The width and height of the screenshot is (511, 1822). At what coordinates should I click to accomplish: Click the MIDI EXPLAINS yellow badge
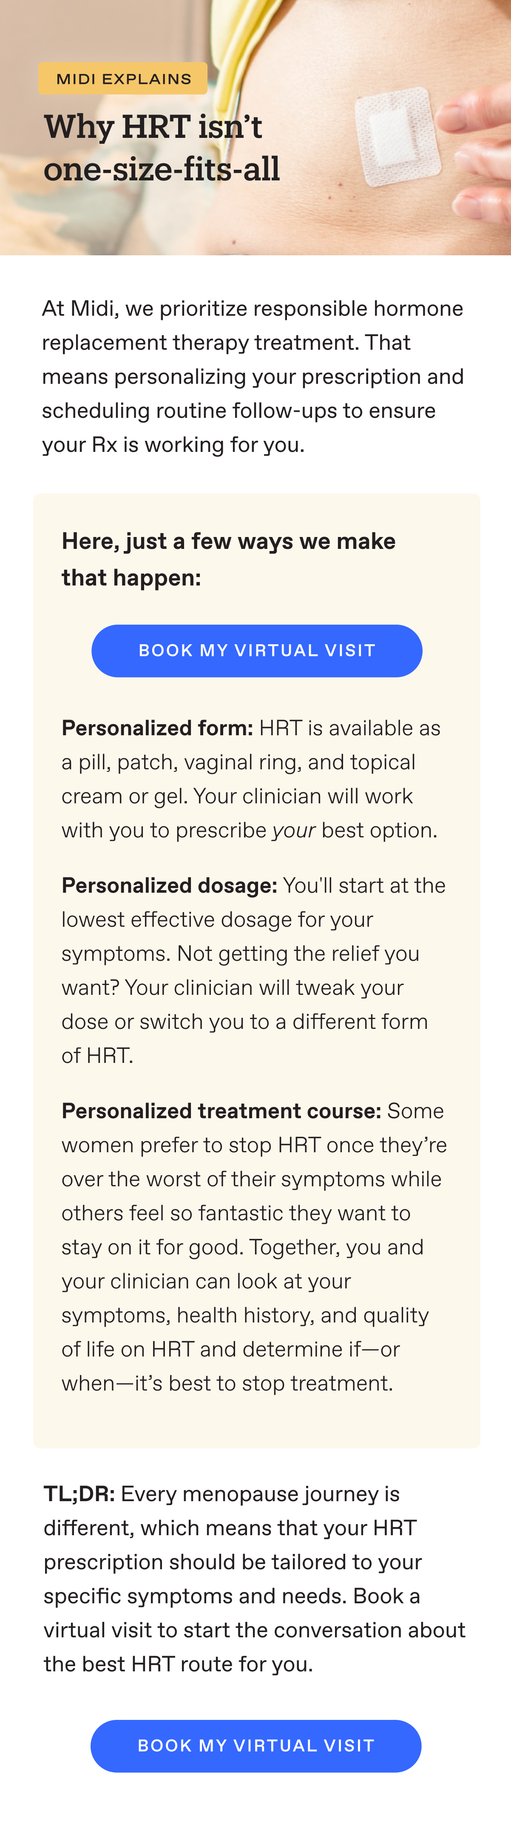[x=123, y=79]
